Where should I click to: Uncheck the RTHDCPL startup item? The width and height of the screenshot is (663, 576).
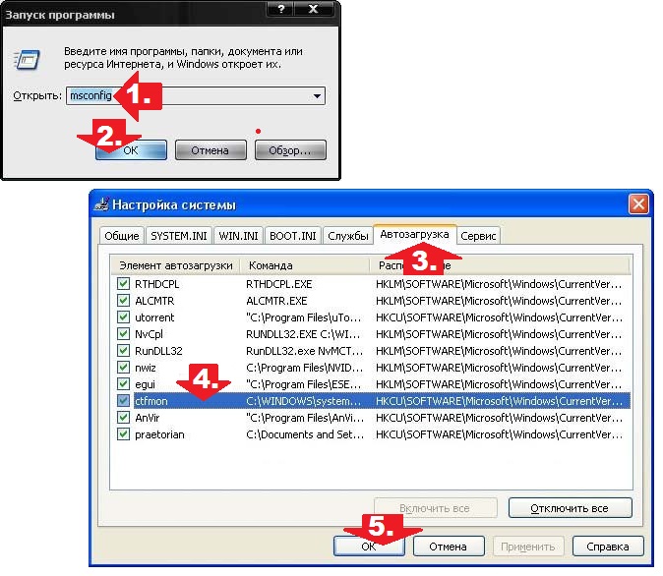(x=123, y=283)
